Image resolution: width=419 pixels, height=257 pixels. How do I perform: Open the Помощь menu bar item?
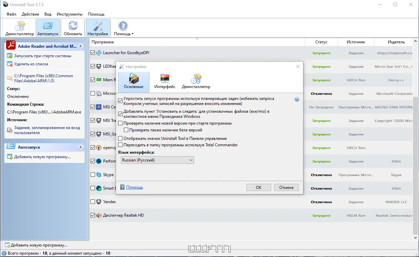click(96, 14)
